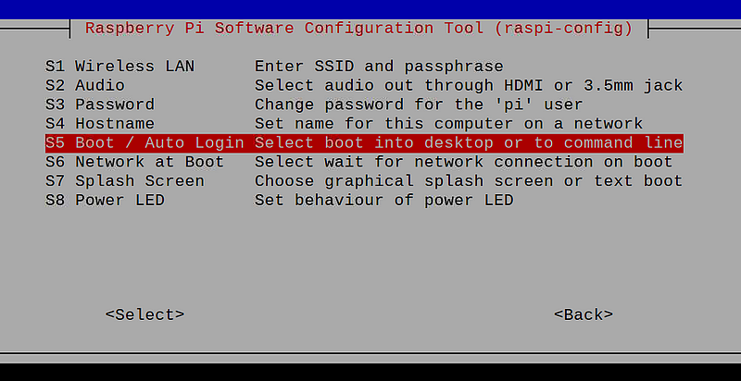Screen dimensions: 741x381
Task: Select S4 Hostname in the list
Action: [100, 124]
